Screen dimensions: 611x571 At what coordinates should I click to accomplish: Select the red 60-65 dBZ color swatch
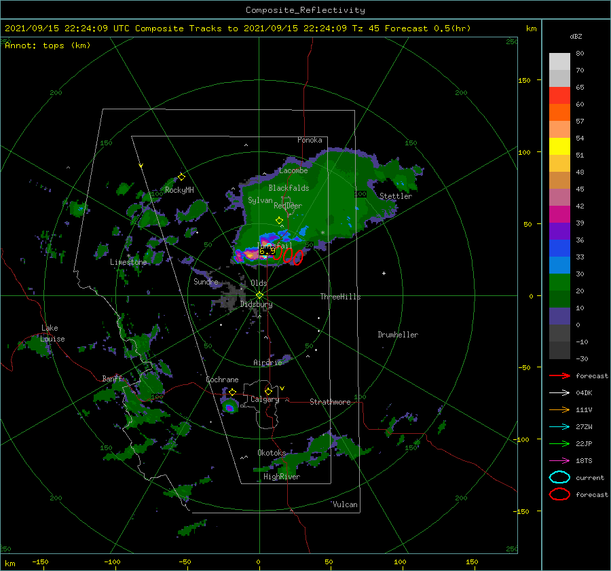click(559, 96)
